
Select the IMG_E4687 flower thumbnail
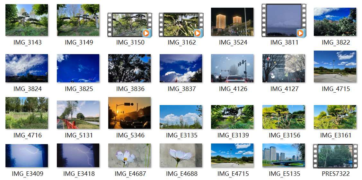click(x=129, y=156)
